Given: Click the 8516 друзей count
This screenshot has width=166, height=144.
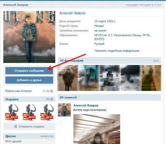Looking at the screenshot, I should point(13,141).
